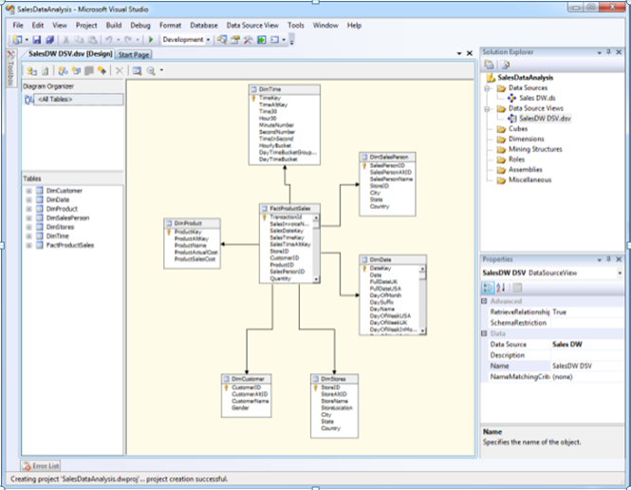Screen dimensions: 631x490
Task: Click the Show All Files icon in Solution Explorer
Action: pyautogui.click(x=506, y=65)
